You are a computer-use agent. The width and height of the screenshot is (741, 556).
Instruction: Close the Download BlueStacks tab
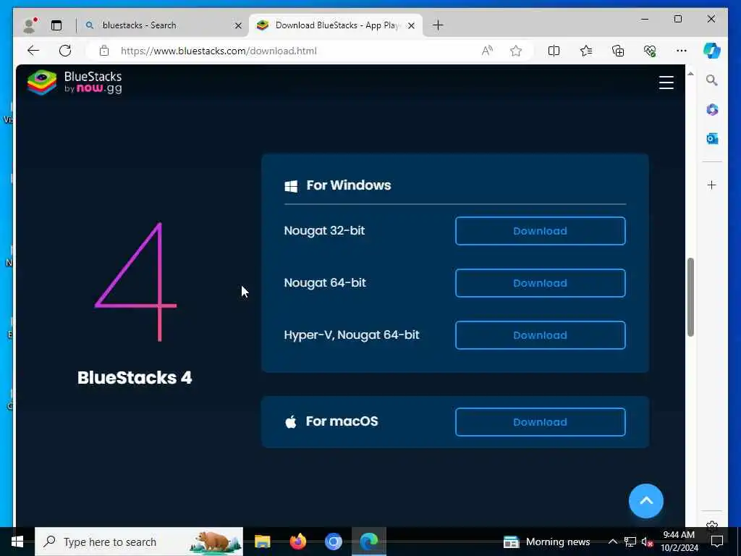411,25
